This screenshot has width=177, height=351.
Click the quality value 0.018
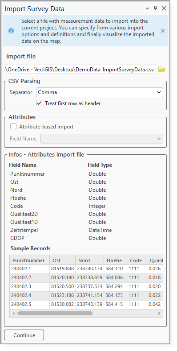coord(155,278)
